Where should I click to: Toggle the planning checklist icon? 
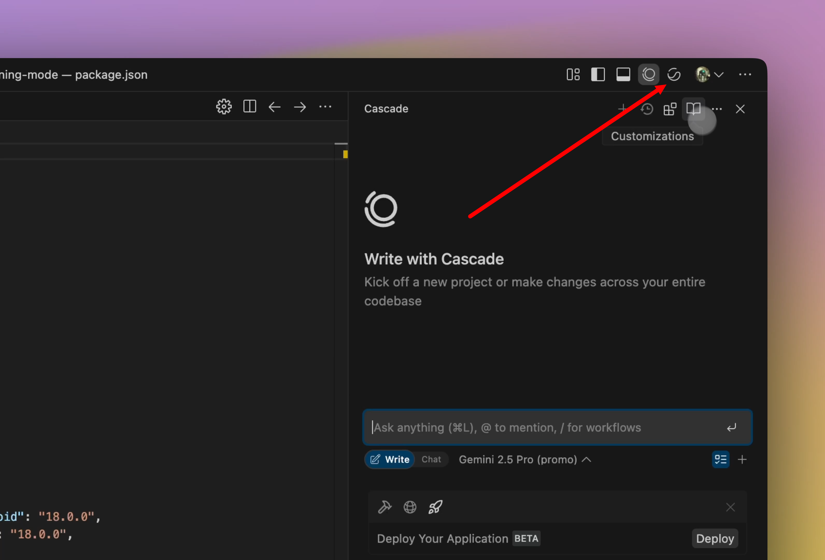(721, 459)
